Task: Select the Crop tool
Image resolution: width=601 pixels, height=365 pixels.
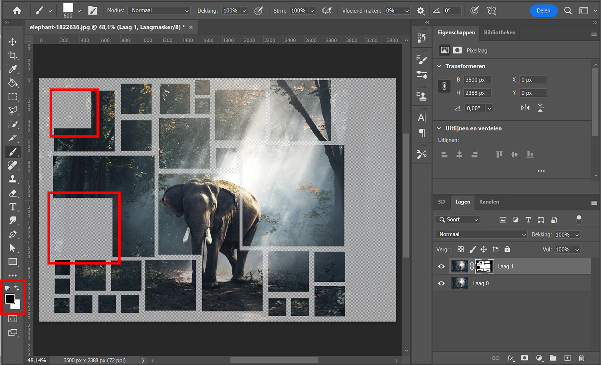Action: point(12,55)
